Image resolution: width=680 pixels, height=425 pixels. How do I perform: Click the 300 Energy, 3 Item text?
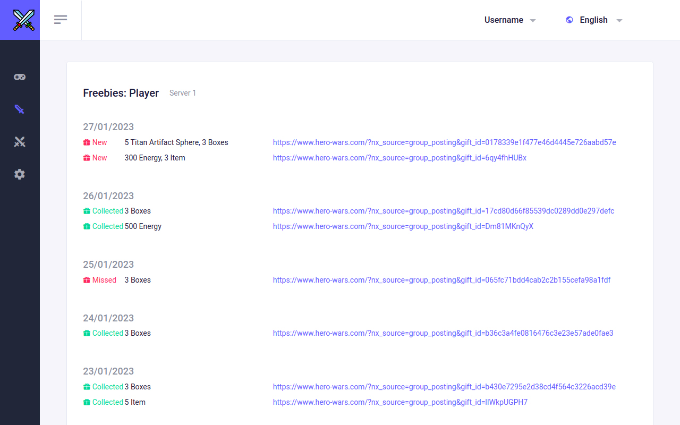pyautogui.click(x=155, y=158)
